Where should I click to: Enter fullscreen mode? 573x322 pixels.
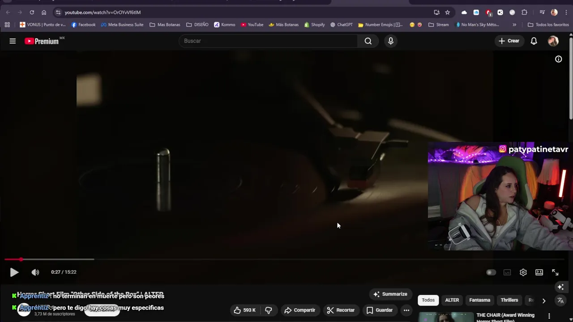tap(555, 272)
